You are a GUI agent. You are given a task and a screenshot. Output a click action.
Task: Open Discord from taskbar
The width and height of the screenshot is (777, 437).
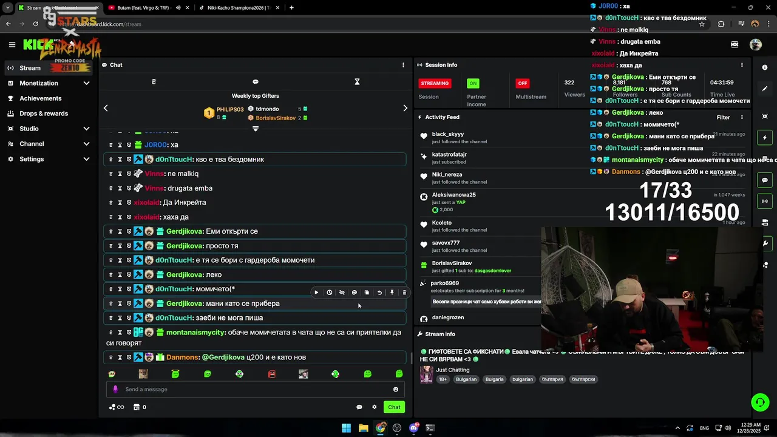tap(414, 428)
